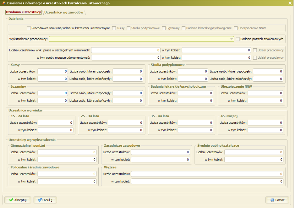Image resolution: width=294 pixels, height=208 pixels.
Task: Focus 25 - 34 lata Liczba uczestników field
Action: pyautogui.click(x=126, y=123)
